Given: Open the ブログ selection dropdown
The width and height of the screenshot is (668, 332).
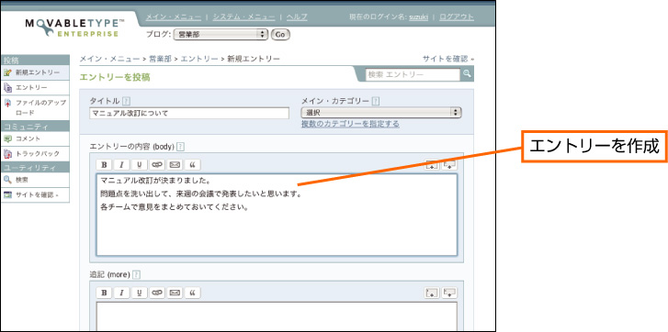Looking at the screenshot, I should [221, 35].
